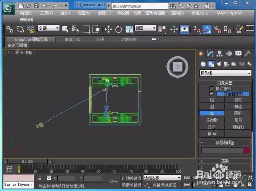Click the Save file icon
Screen dimensions: 256x191
coord(36,6)
